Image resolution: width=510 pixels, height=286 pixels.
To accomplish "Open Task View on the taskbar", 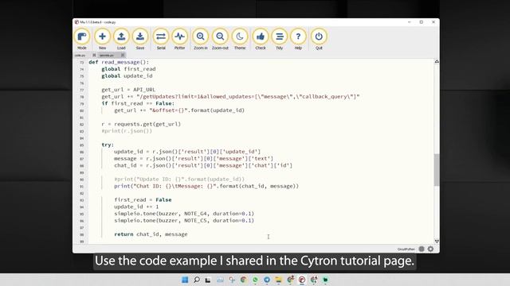I will point(208,280).
